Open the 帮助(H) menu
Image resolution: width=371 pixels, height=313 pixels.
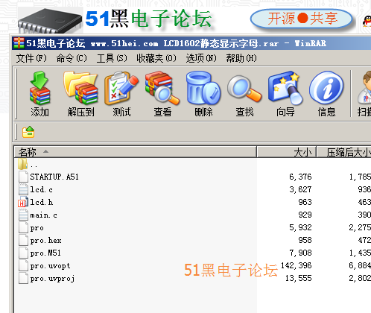click(x=241, y=58)
